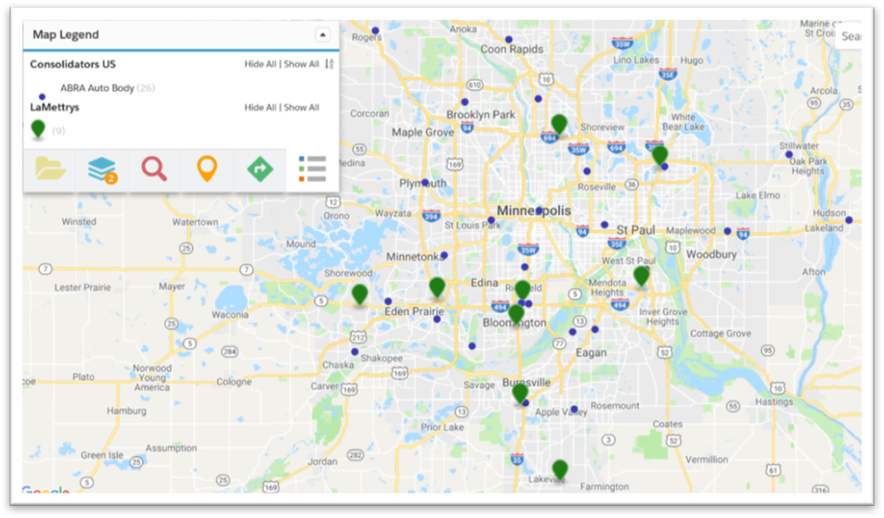
Task: Click the green pin near White Bear Lake
Action: [x=660, y=155]
